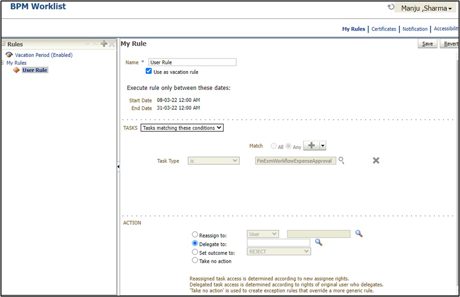Click the Reassign to user text field
Viewport: 460px width, 297px height.
(318, 234)
